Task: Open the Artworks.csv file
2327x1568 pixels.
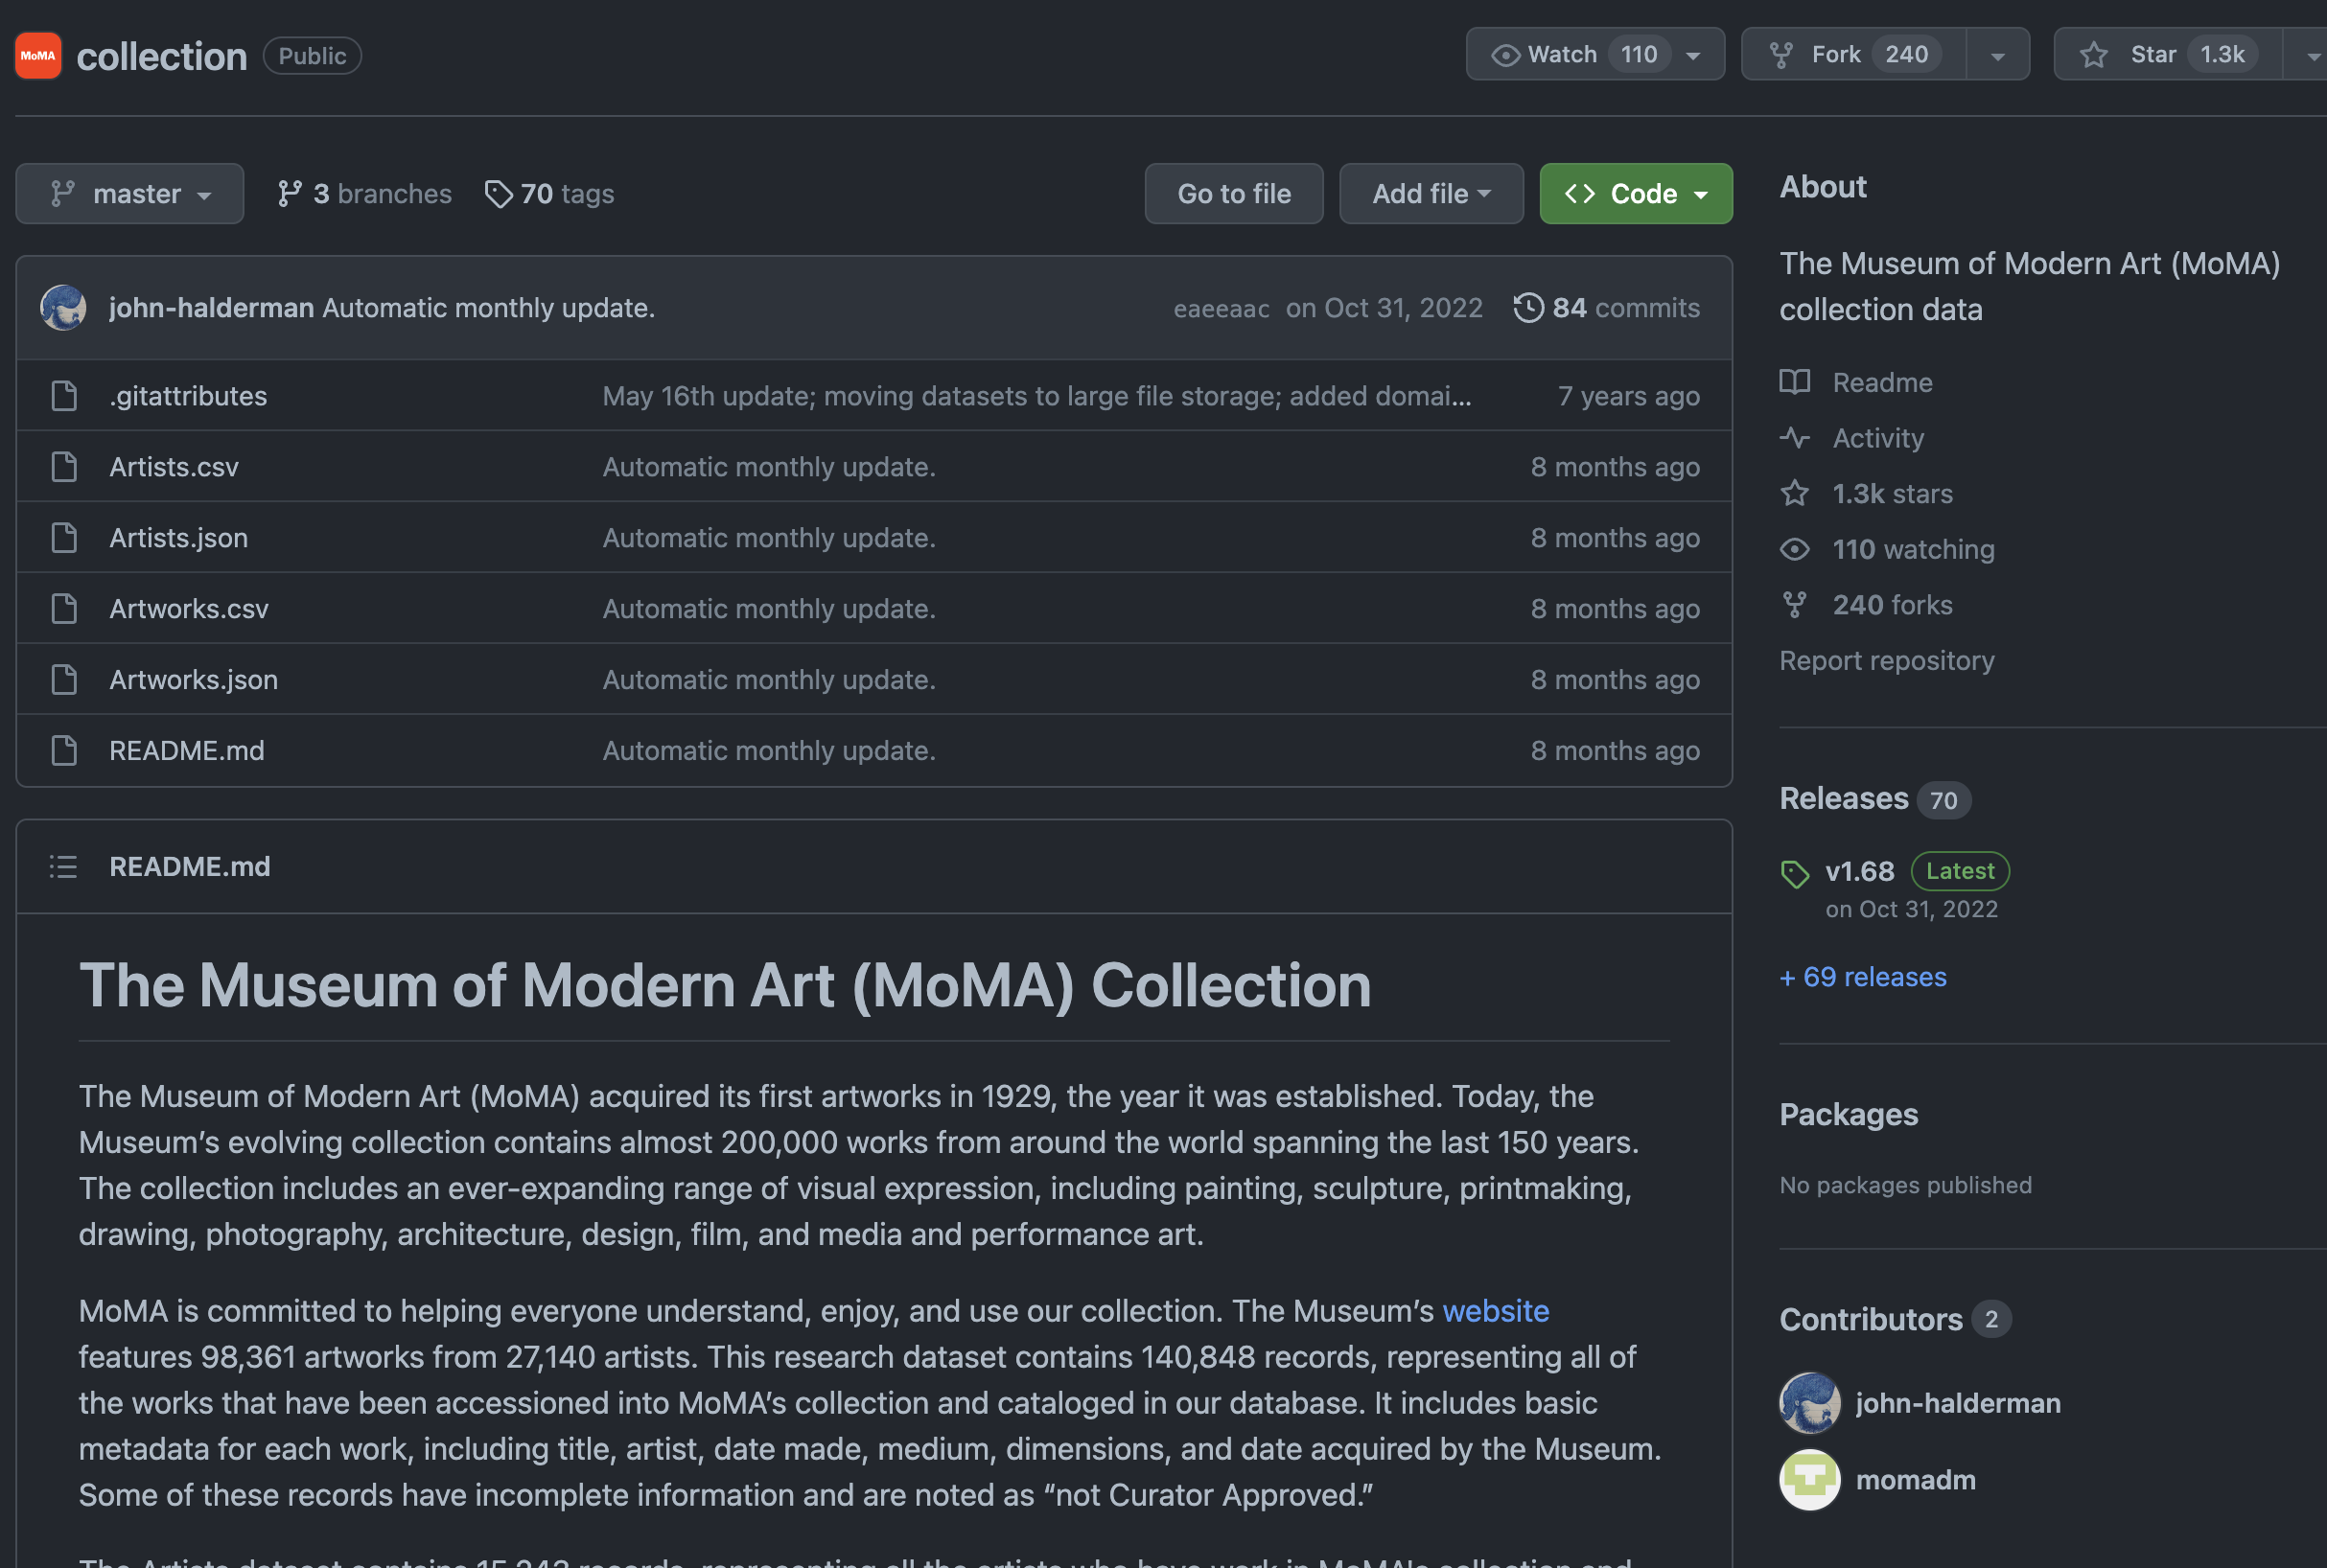Action: click(189, 609)
